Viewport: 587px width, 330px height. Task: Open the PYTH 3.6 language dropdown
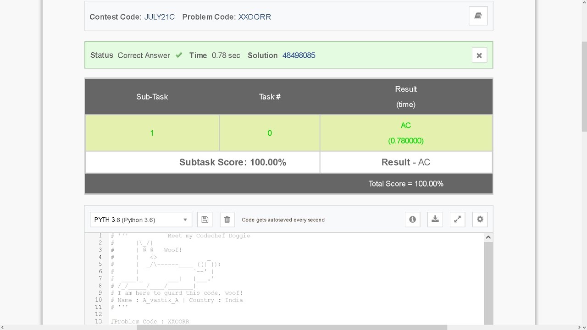point(141,220)
